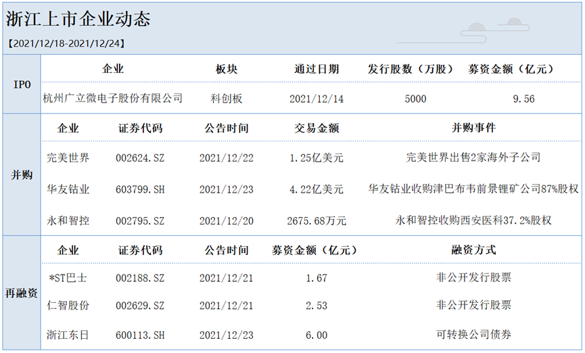This screenshot has height=353, width=585.
Task: Select 可转换公司债券 financing method
Action: pyautogui.click(x=473, y=334)
